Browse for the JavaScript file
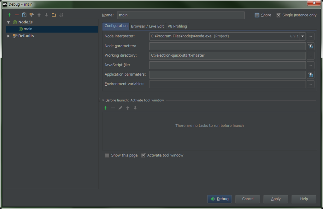This screenshot has width=323, height=209. pos(310,65)
